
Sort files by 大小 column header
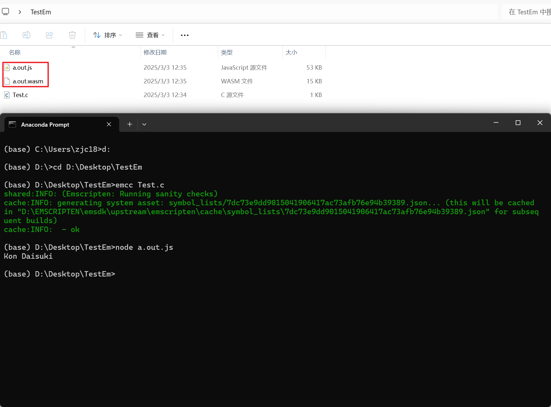tap(291, 53)
